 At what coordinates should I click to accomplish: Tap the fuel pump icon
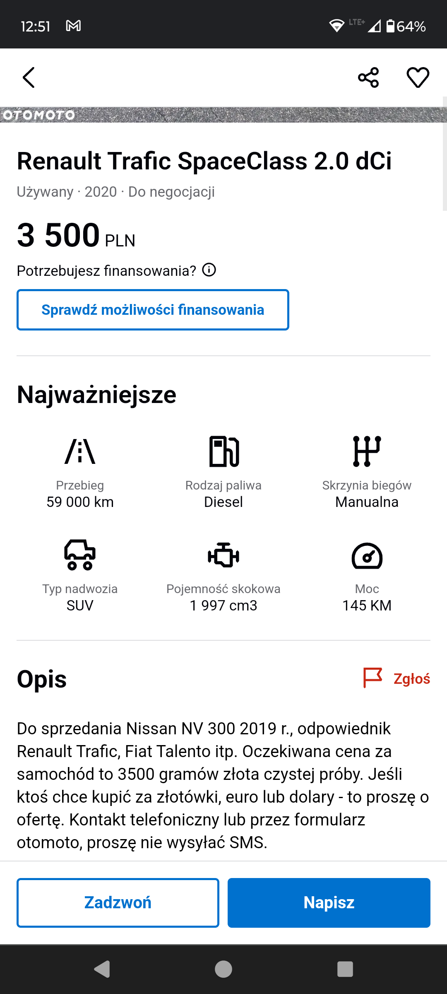223,451
